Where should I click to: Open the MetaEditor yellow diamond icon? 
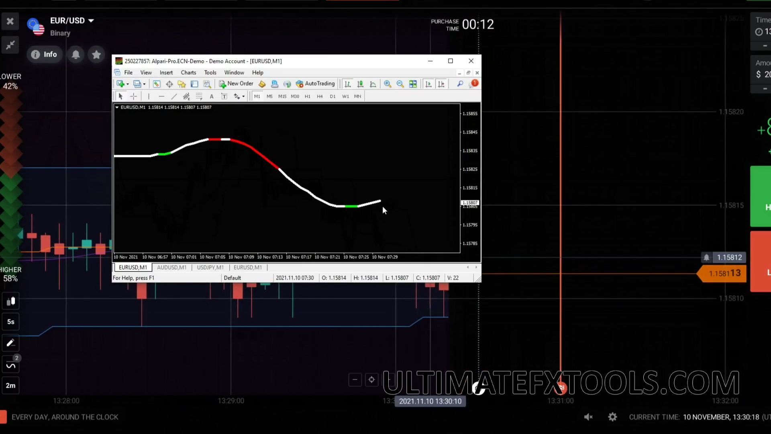(x=262, y=84)
